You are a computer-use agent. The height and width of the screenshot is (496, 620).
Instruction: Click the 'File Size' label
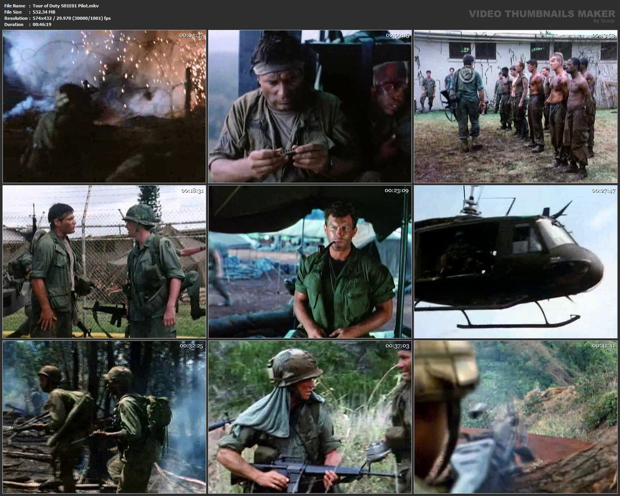[x=13, y=12]
